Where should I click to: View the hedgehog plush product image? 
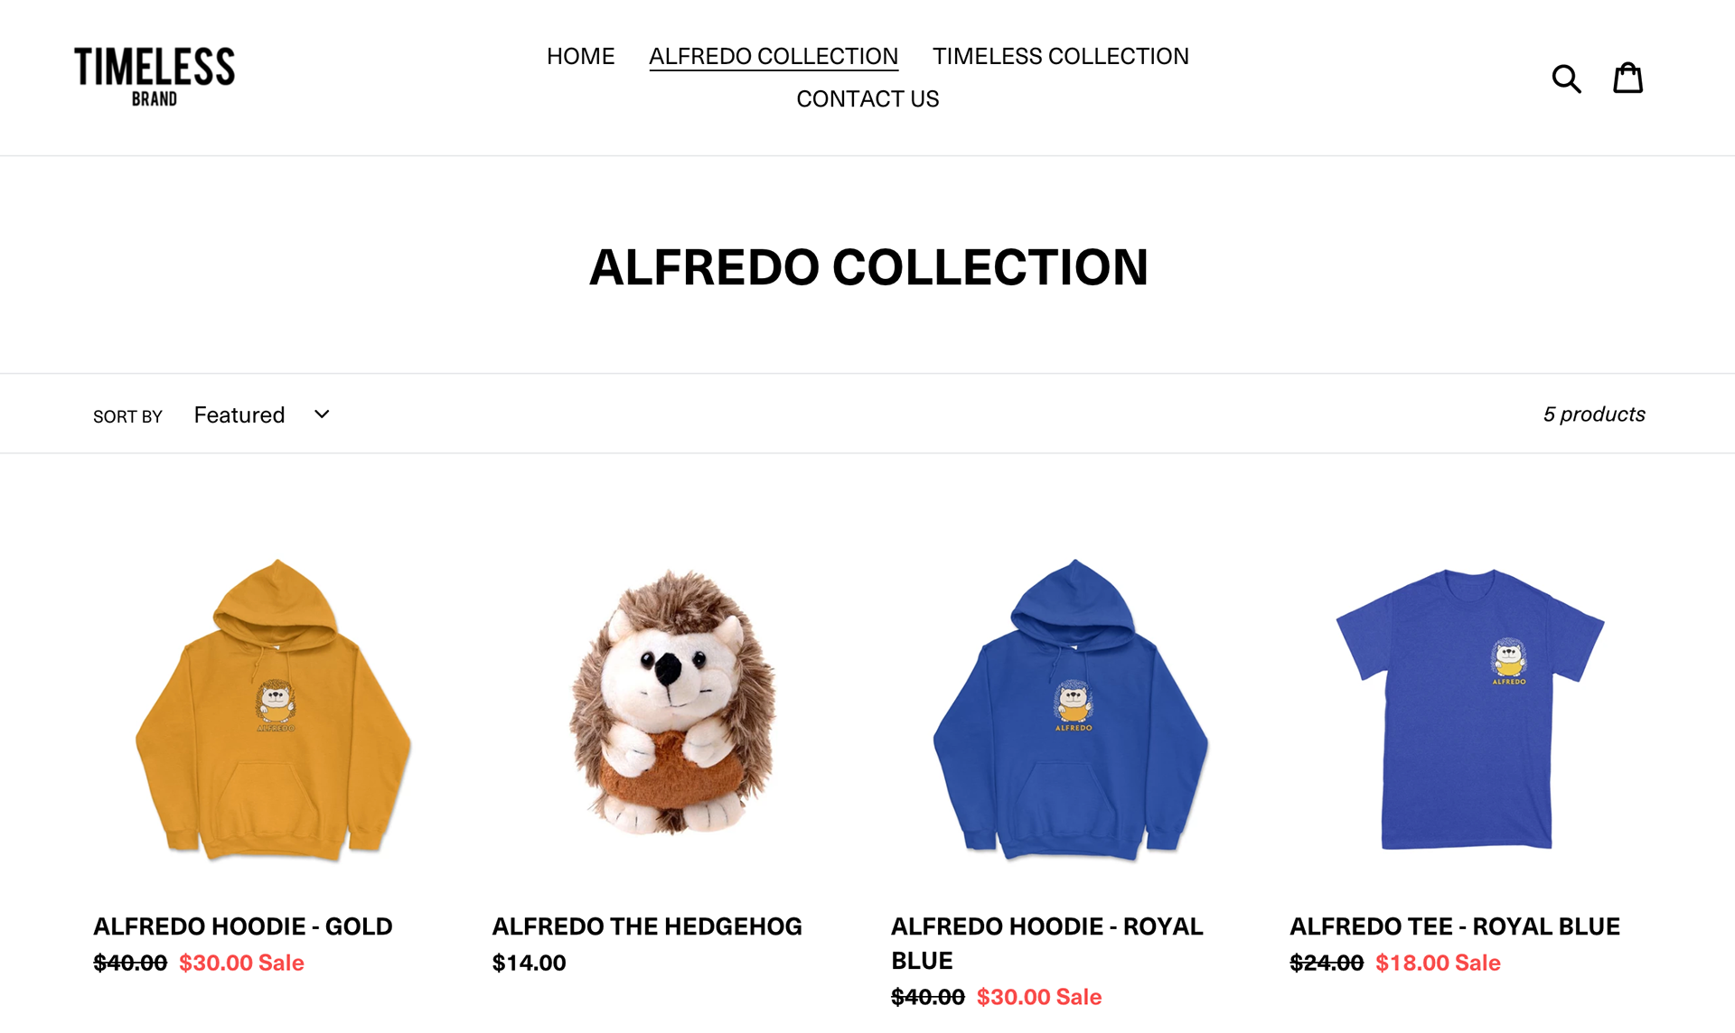673,702
